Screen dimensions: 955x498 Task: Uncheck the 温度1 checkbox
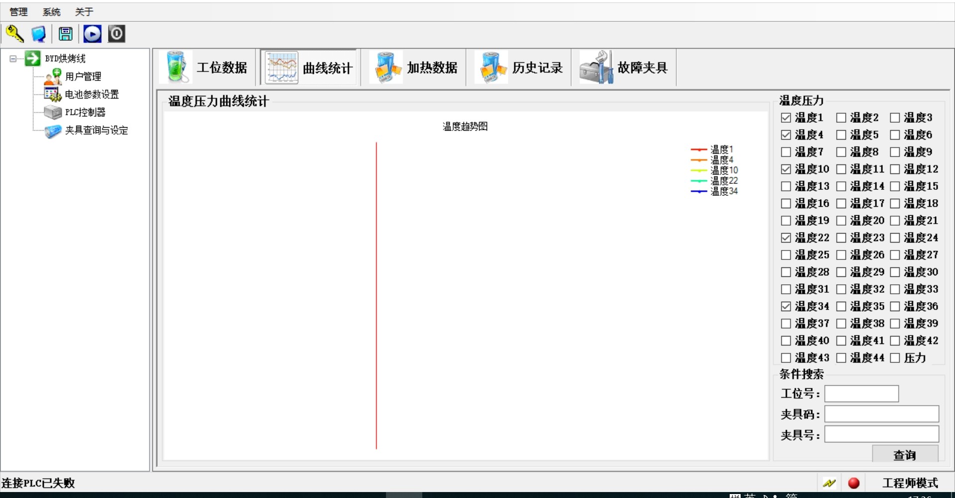point(786,118)
